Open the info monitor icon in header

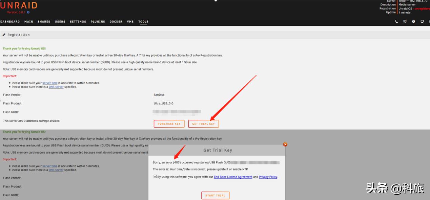point(422,21)
